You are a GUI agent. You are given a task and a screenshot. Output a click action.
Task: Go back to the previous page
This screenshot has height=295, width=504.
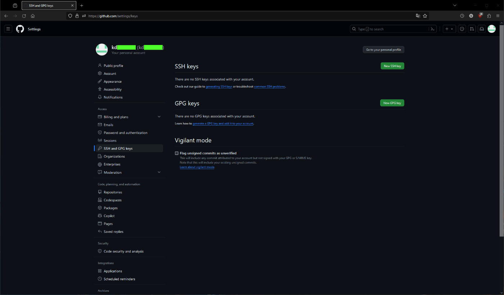point(6,16)
